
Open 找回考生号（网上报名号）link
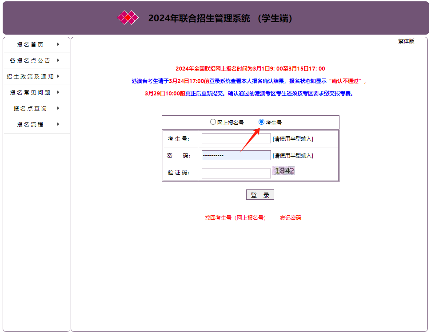pos(235,218)
